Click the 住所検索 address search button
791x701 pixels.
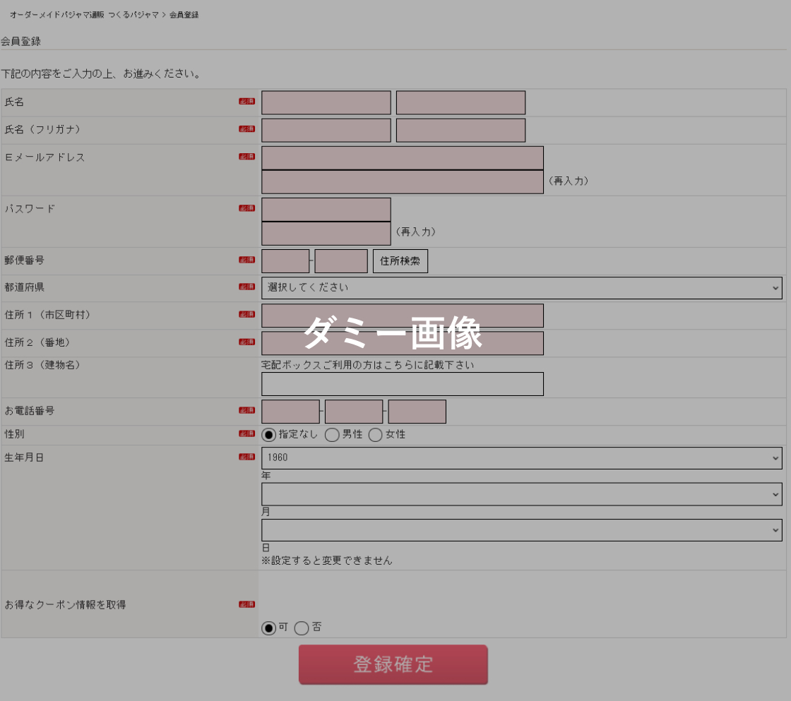pyautogui.click(x=400, y=261)
